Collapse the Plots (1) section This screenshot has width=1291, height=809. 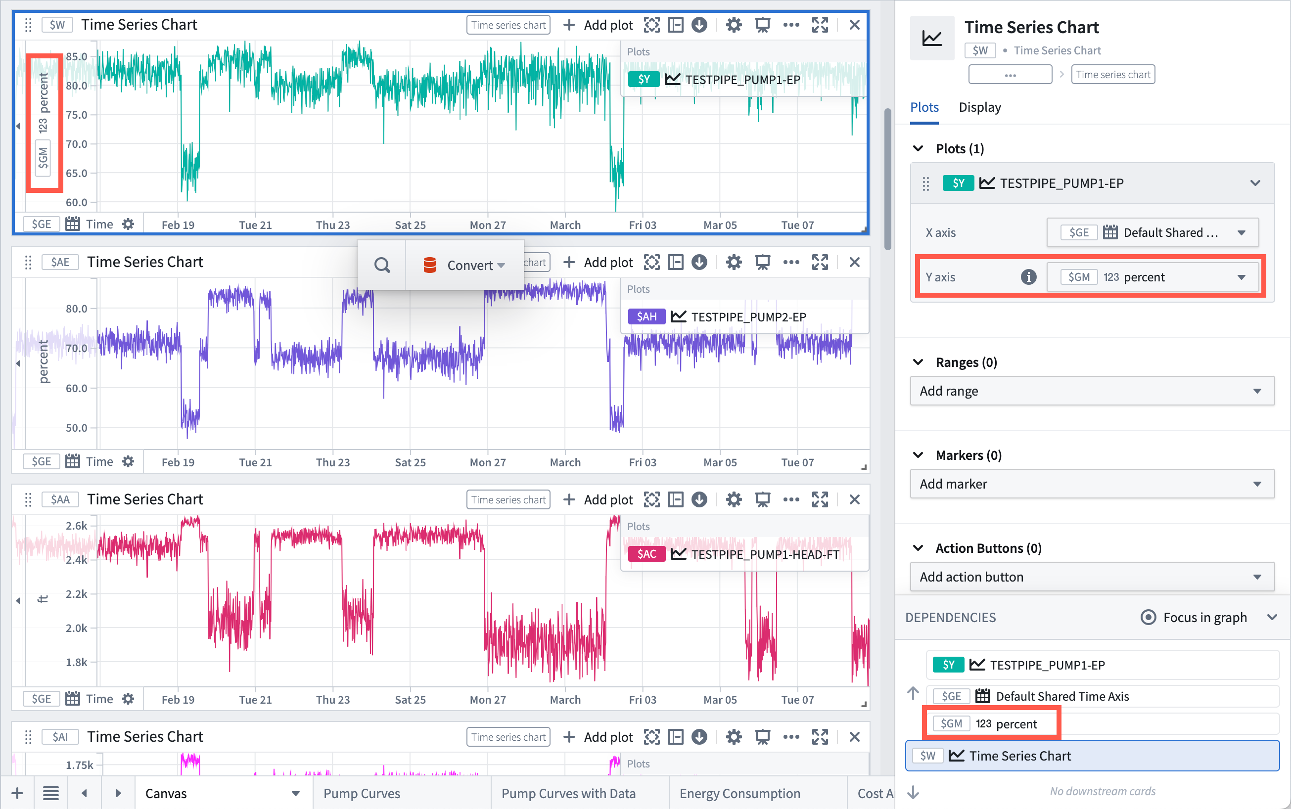point(919,148)
